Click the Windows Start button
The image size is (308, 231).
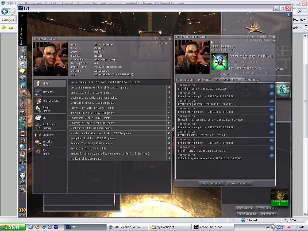13,227
